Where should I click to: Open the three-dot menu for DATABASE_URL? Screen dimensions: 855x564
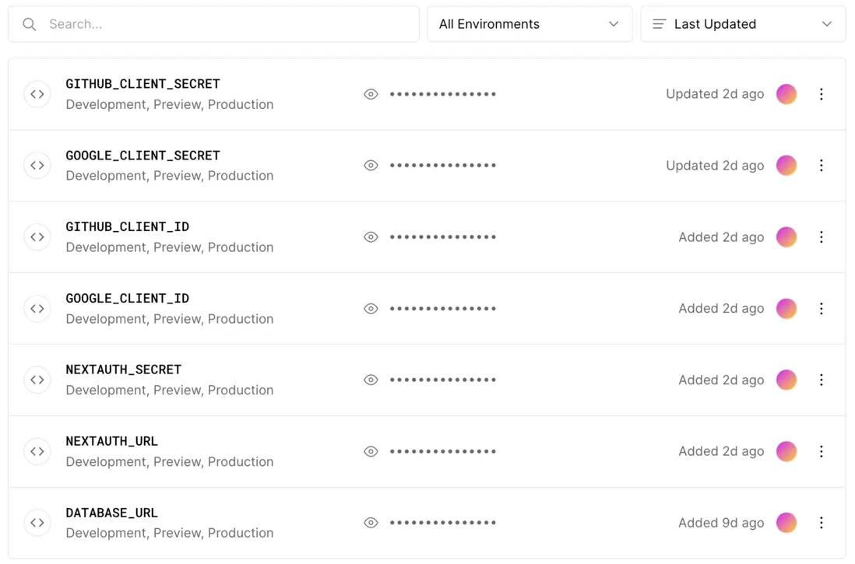coord(821,523)
